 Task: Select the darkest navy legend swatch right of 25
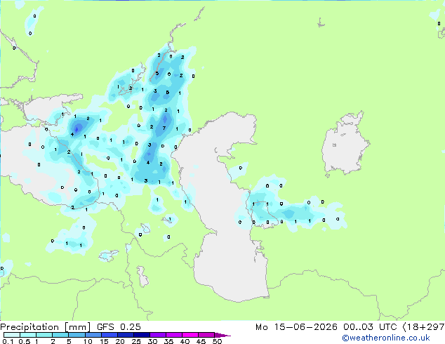[142, 335]
